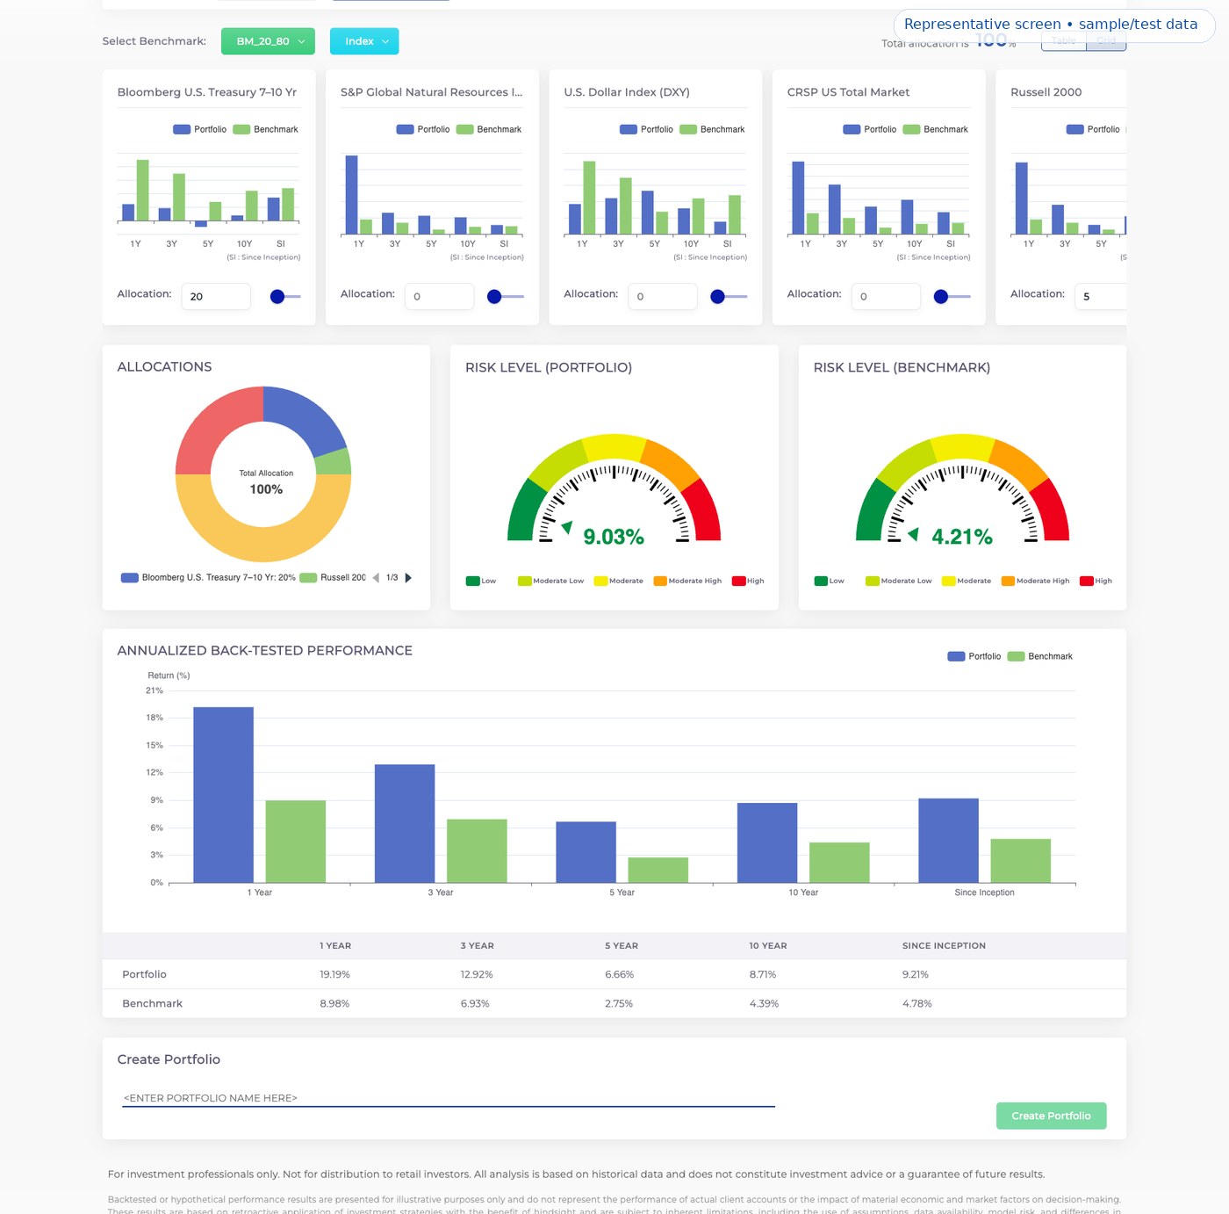Click yellow segment of allocations donut
The width and height of the screenshot is (1229, 1214).
tap(263, 544)
